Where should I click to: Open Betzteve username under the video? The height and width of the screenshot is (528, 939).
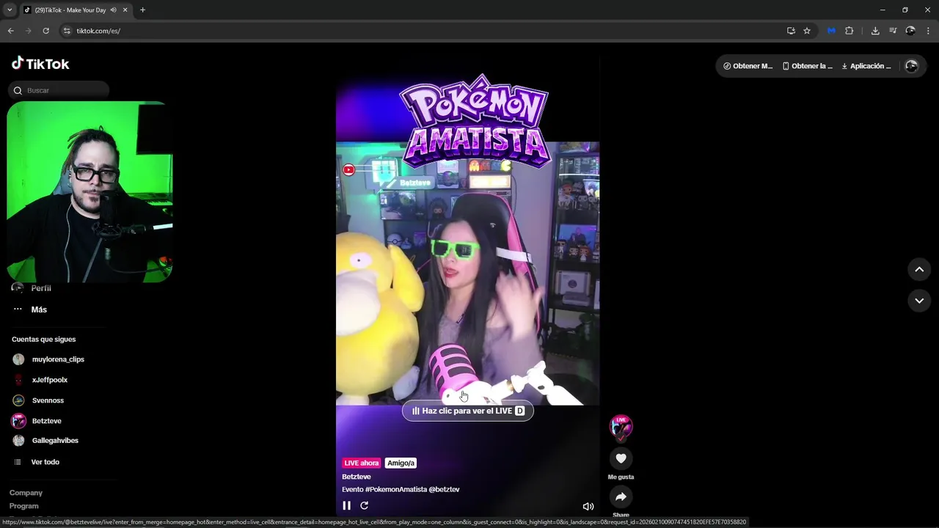point(357,477)
